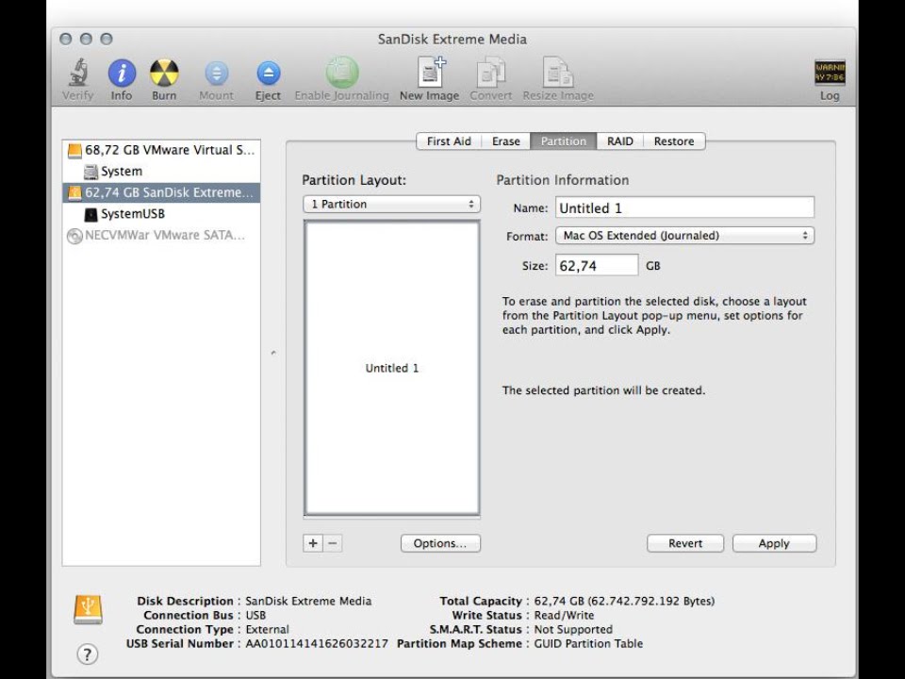Click the GUID Partition Table text
905x679 pixels.
point(588,644)
